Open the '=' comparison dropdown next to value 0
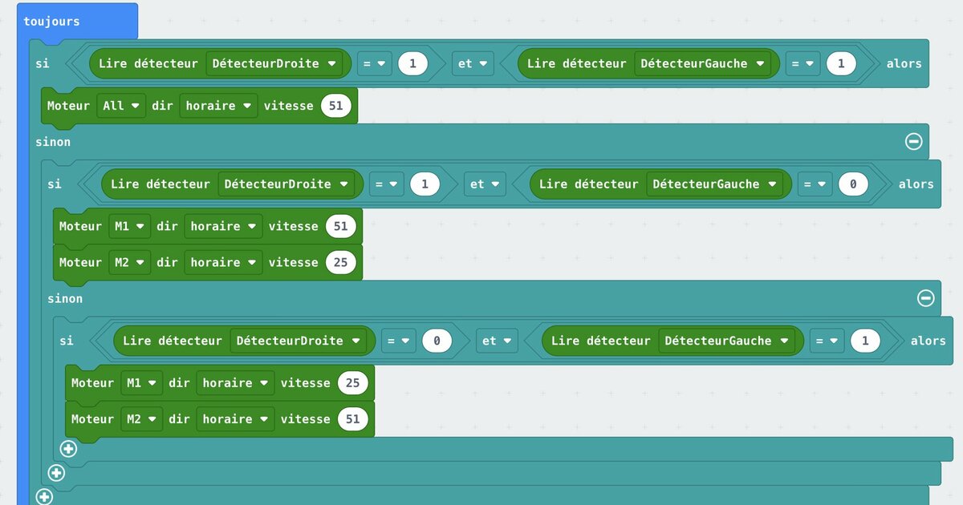The width and height of the screenshot is (963, 505). pos(399,341)
